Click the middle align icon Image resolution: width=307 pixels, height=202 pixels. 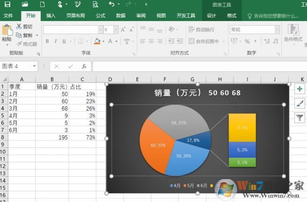click(151, 29)
